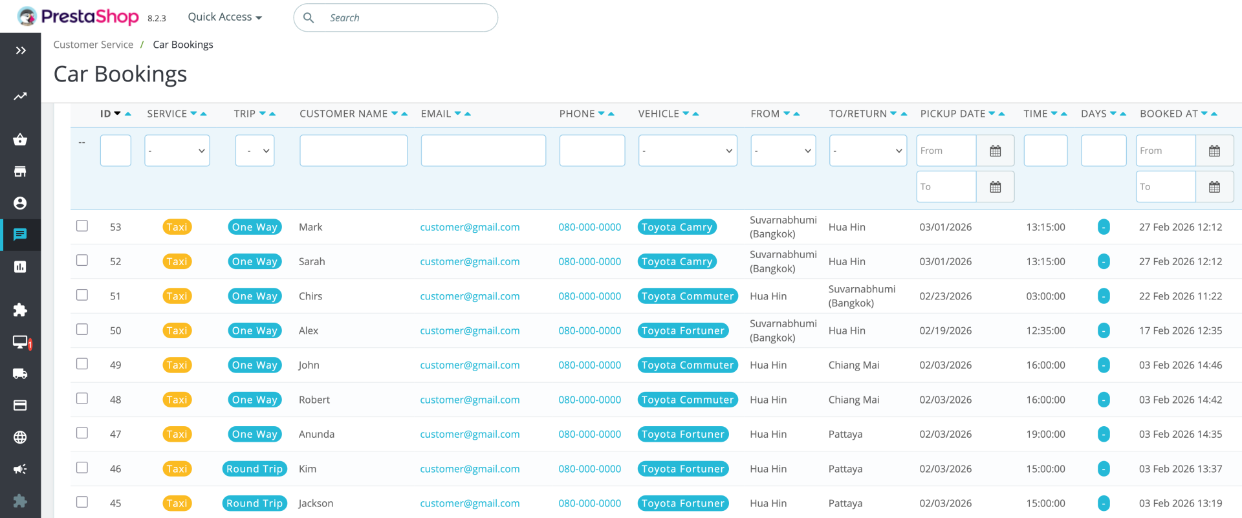Open the To/Return filter dropdown

867,151
